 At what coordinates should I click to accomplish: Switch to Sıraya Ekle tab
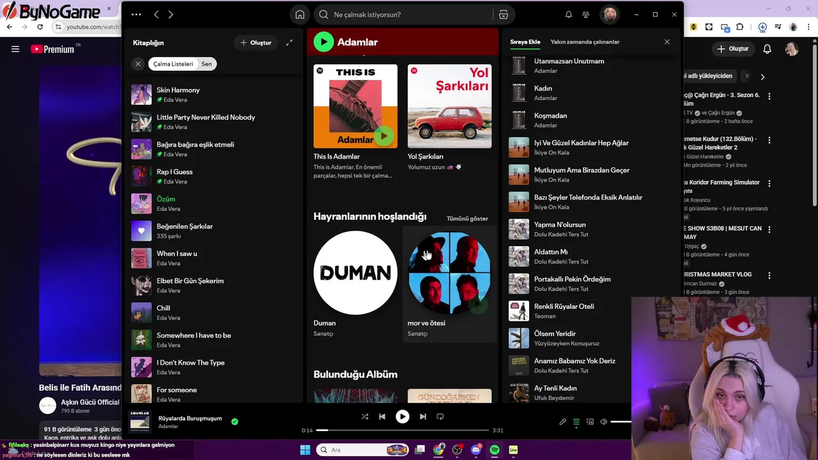tap(525, 42)
